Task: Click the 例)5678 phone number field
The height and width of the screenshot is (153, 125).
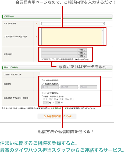Action: (88, 87)
